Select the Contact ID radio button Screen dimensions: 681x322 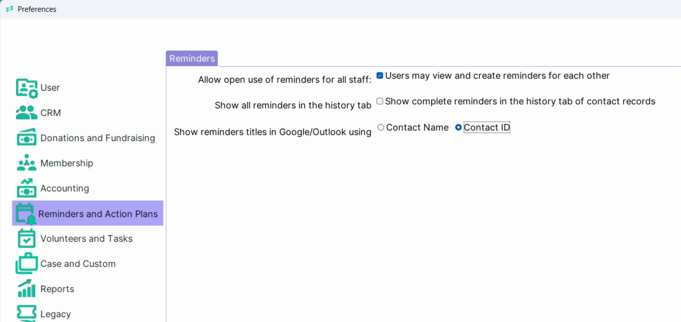pos(458,128)
